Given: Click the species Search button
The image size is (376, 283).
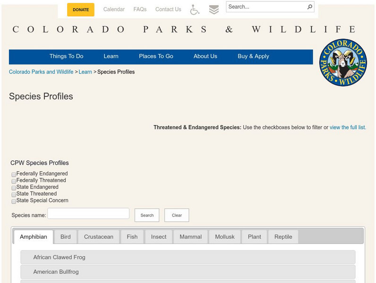Looking at the screenshot, I should tap(147, 215).
